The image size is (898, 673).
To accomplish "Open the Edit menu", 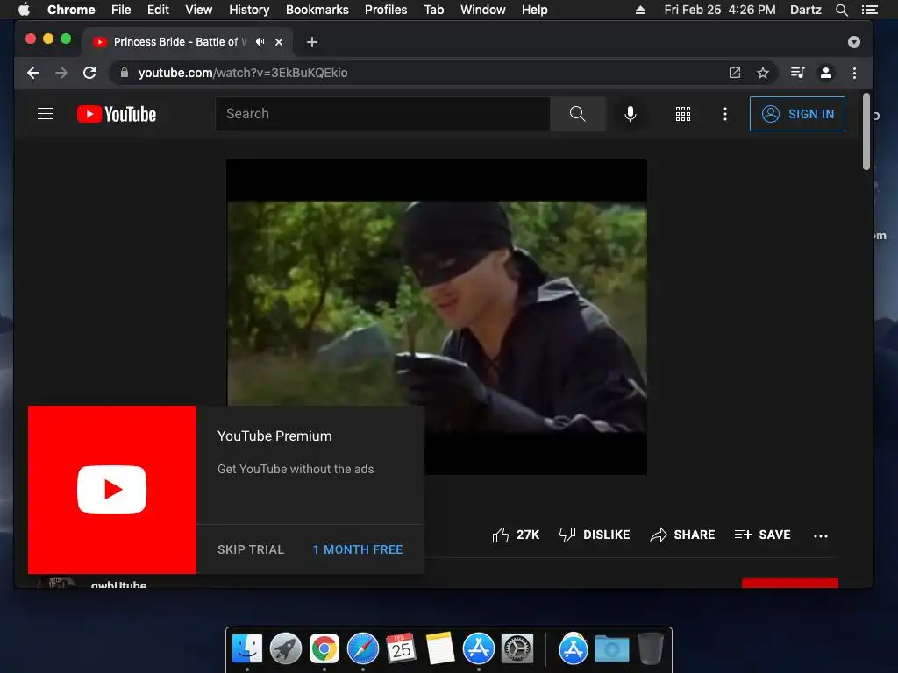I will [158, 10].
